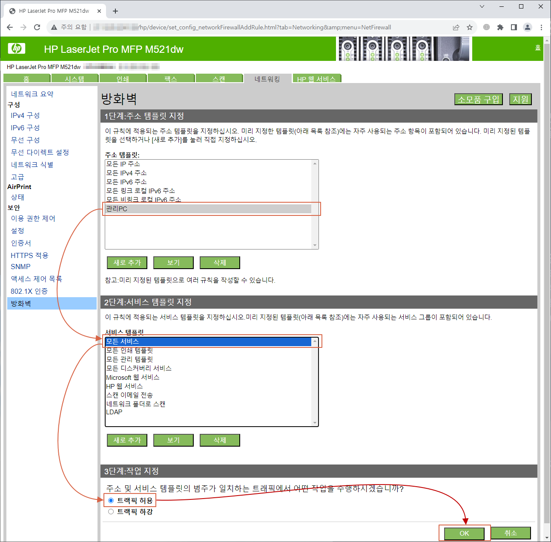Open 무선 다이렉트 설정 link

click(40, 152)
